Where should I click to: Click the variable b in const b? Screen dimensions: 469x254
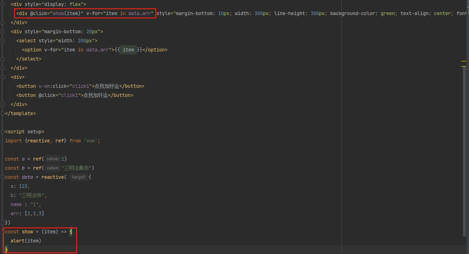(23, 168)
